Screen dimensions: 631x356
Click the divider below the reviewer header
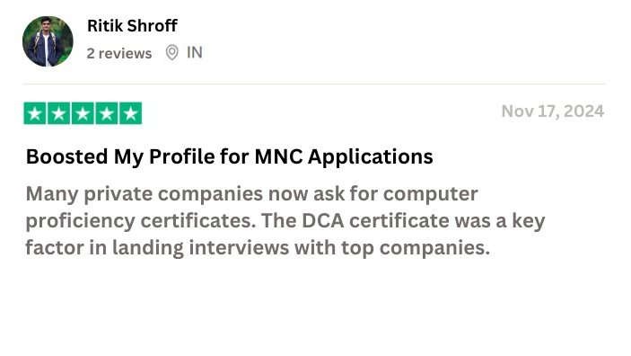click(x=314, y=84)
